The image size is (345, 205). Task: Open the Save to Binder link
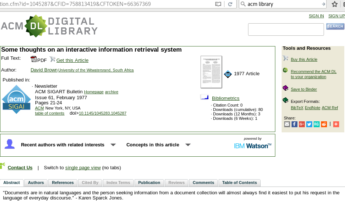(303, 89)
